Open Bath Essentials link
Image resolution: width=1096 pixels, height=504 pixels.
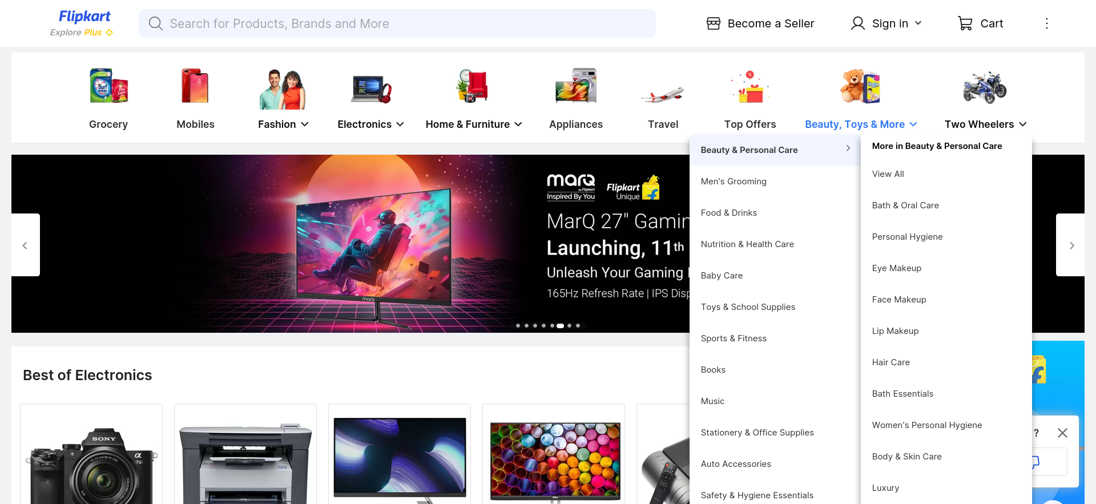[x=902, y=394]
